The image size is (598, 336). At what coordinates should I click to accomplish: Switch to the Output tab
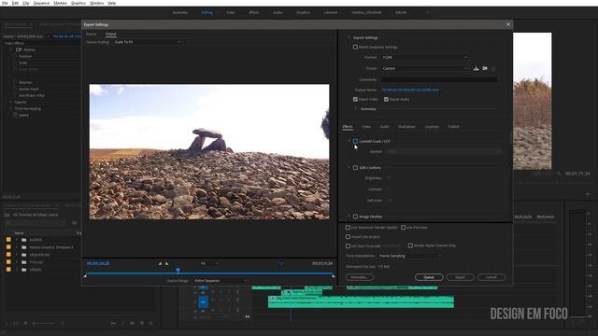click(110, 34)
